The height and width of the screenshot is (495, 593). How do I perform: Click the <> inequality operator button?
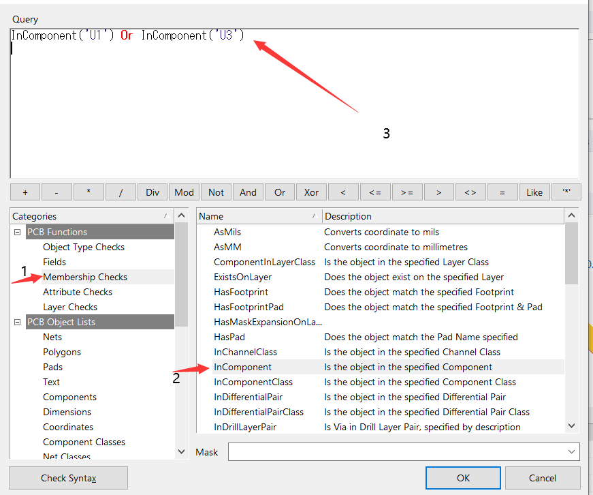point(470,192)
